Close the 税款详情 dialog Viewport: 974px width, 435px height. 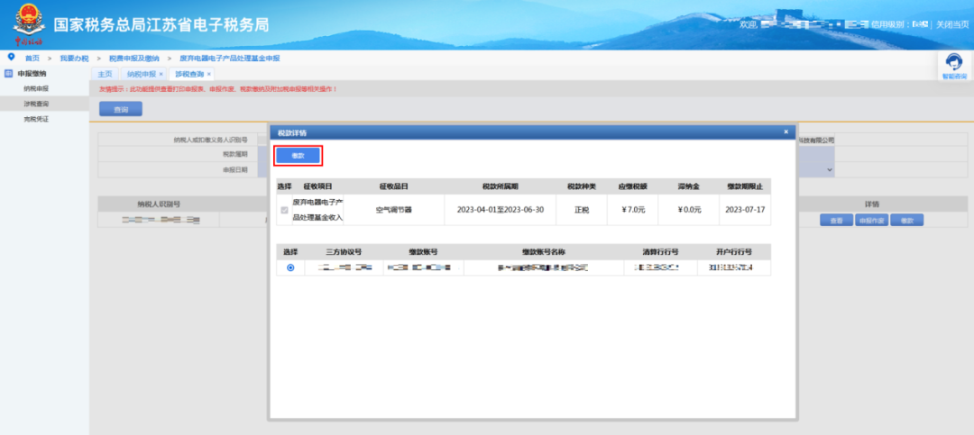point(786,131)
